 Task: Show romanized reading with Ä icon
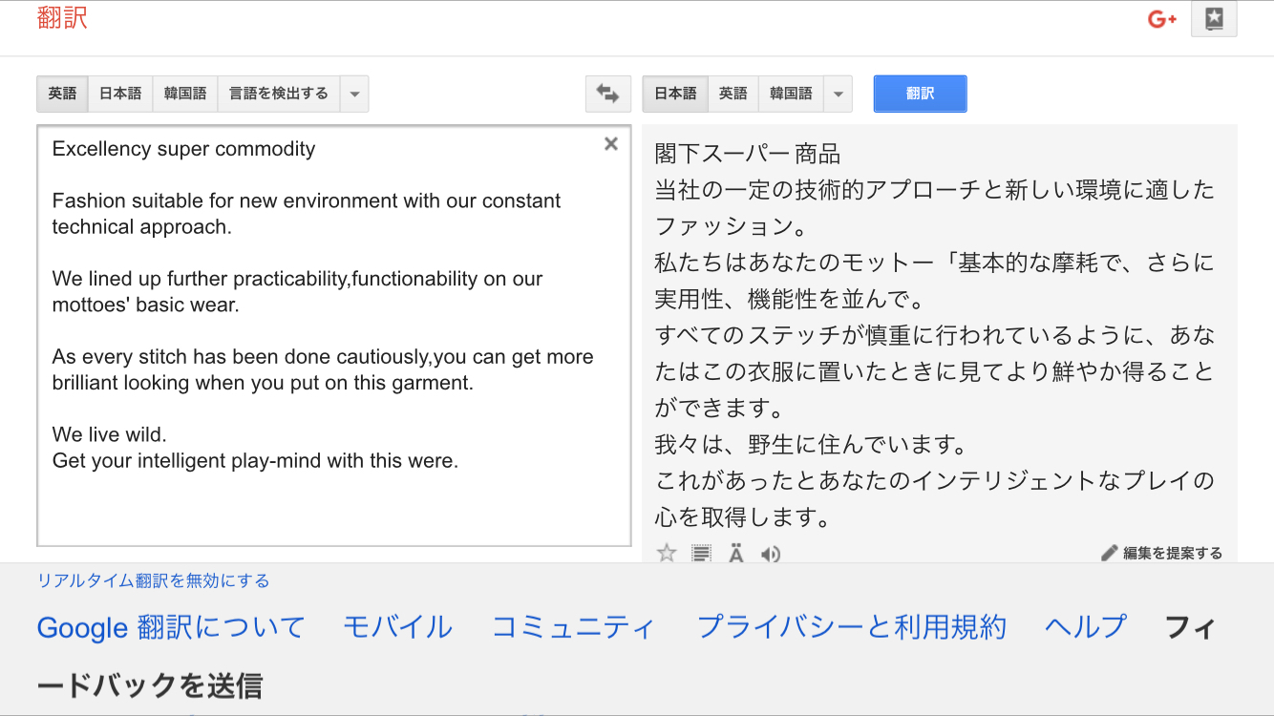point(736,553)
